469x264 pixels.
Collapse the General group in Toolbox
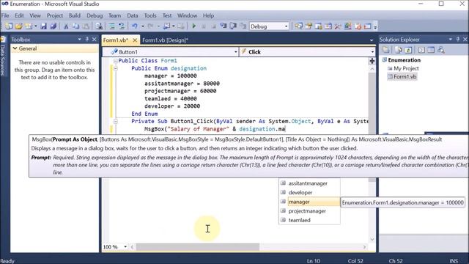(x=15, y=48)
